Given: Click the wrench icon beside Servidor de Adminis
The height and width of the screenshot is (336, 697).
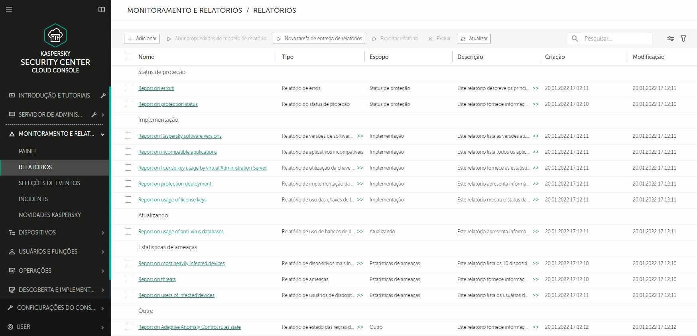Looking at the screenshot, I should click(94, 115).
